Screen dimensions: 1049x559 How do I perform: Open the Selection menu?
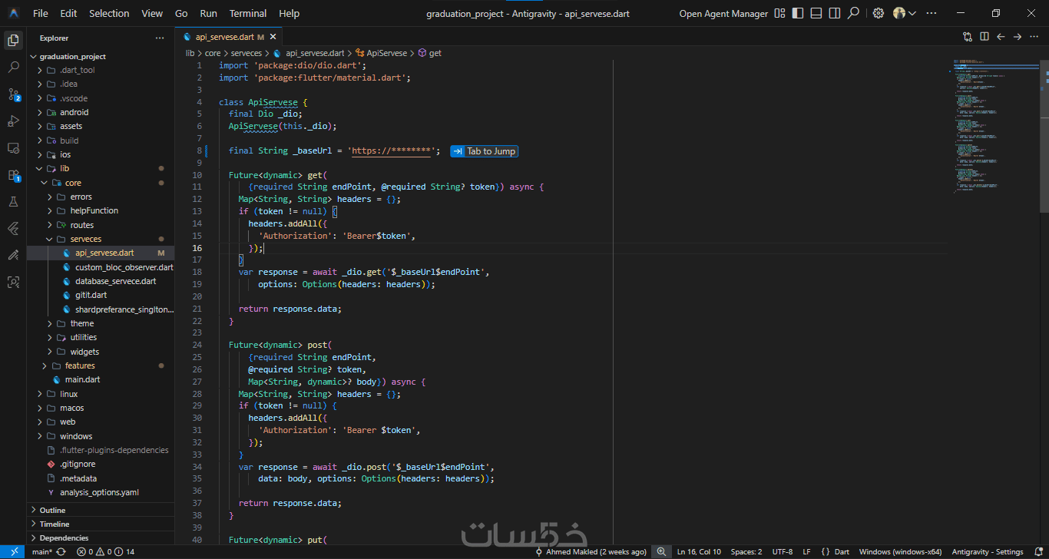pos(109,13)
